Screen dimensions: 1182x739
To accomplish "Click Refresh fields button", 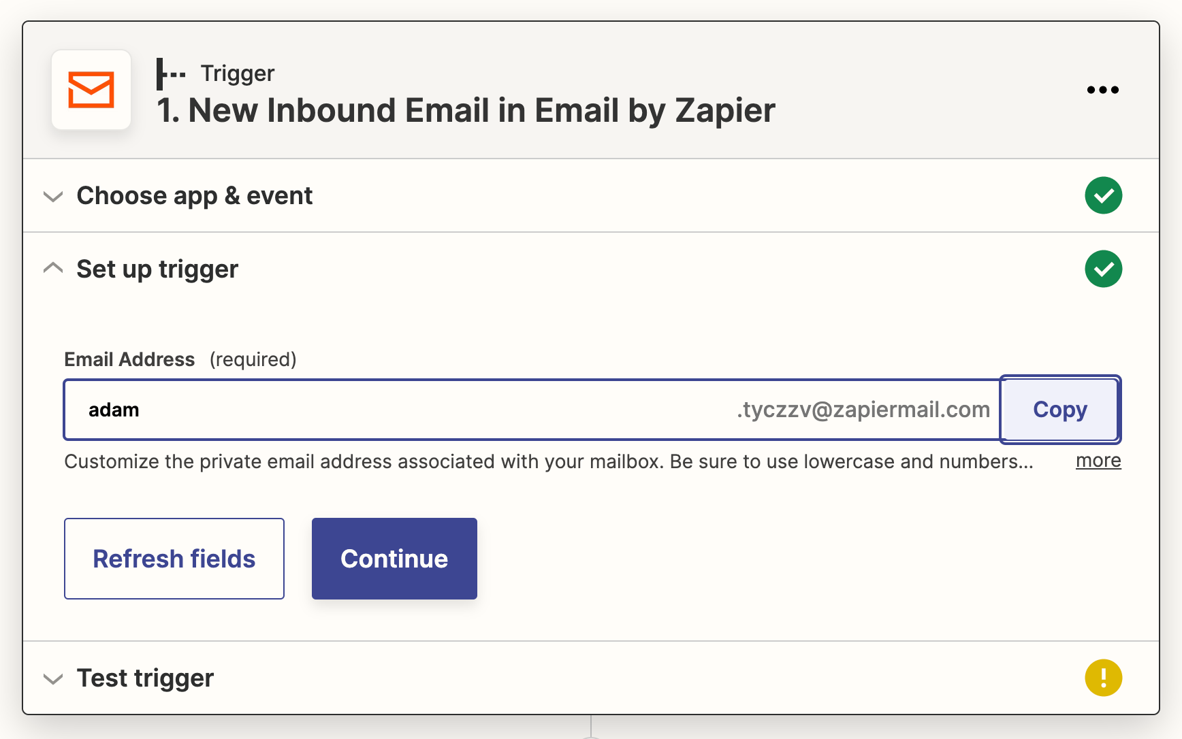I will point(174,559).
